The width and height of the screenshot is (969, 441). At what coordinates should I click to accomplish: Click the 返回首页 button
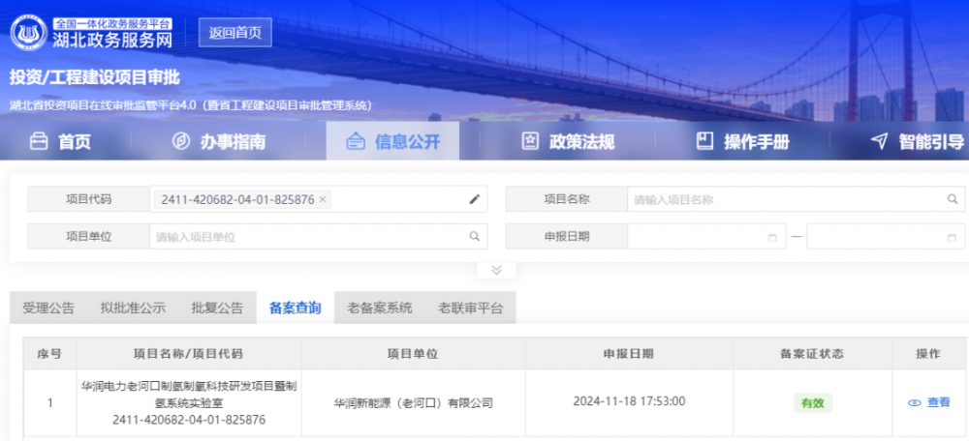(234, 32)
